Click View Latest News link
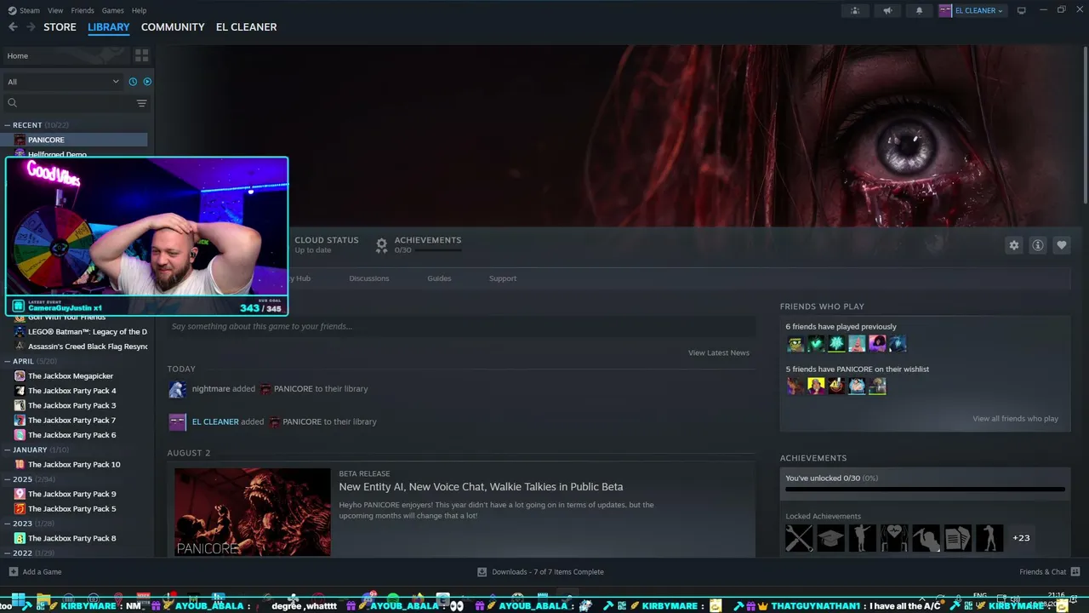The height and width of the screenshot is (613, 1089). (x=719, y=353)
